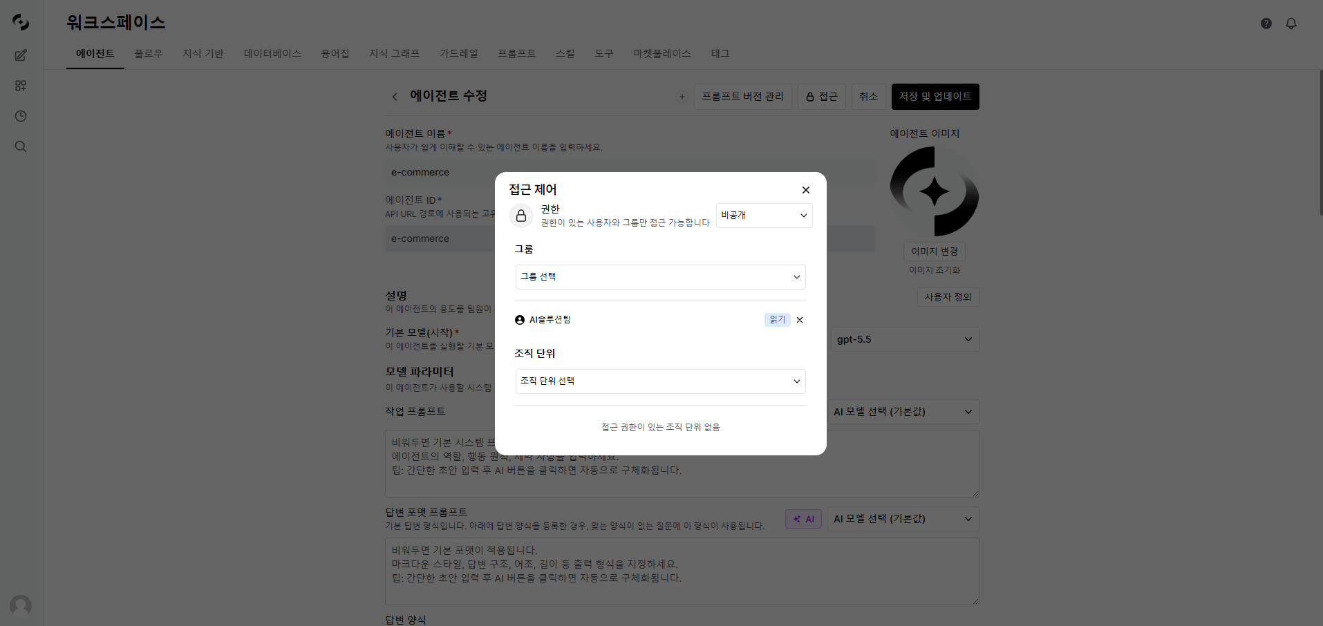1323x626 pixels.
Task: Expand the 조직 단위 선택 dropdown
Action: point(661,381)
